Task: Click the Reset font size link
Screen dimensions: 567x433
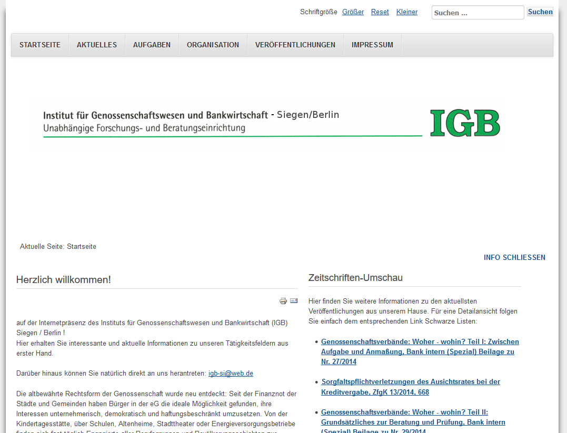Action: pyautogui.click(x=380, y=12)
